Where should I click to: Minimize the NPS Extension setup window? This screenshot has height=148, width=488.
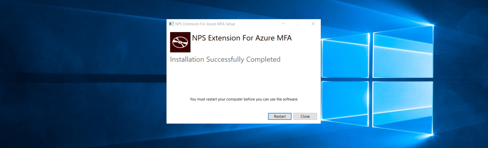(283, 24)
